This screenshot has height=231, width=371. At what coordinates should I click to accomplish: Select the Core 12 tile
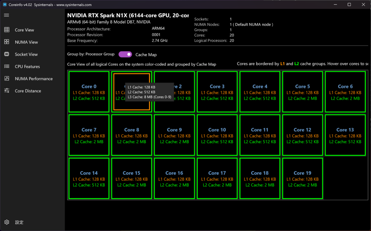pyautogui.click(x=302, y=135)
